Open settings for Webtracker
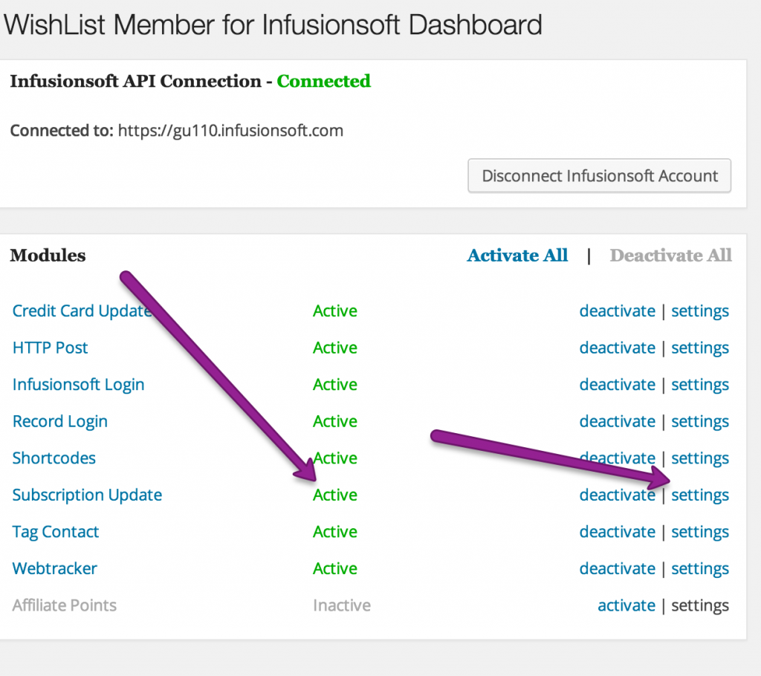Image resolution: width=761 pixels, height=676 pixels. pyautogui.click(x=700, y=569)
